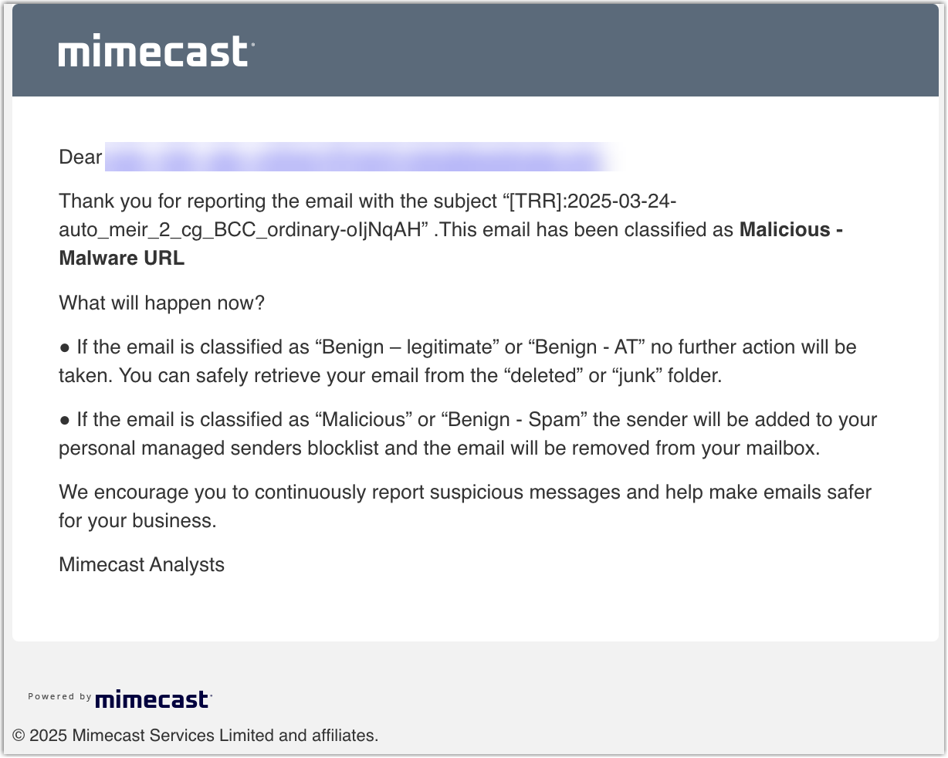
Task: Click the "What will happen now?" heading
Action: pyautogui.click(x=161, y=303)
